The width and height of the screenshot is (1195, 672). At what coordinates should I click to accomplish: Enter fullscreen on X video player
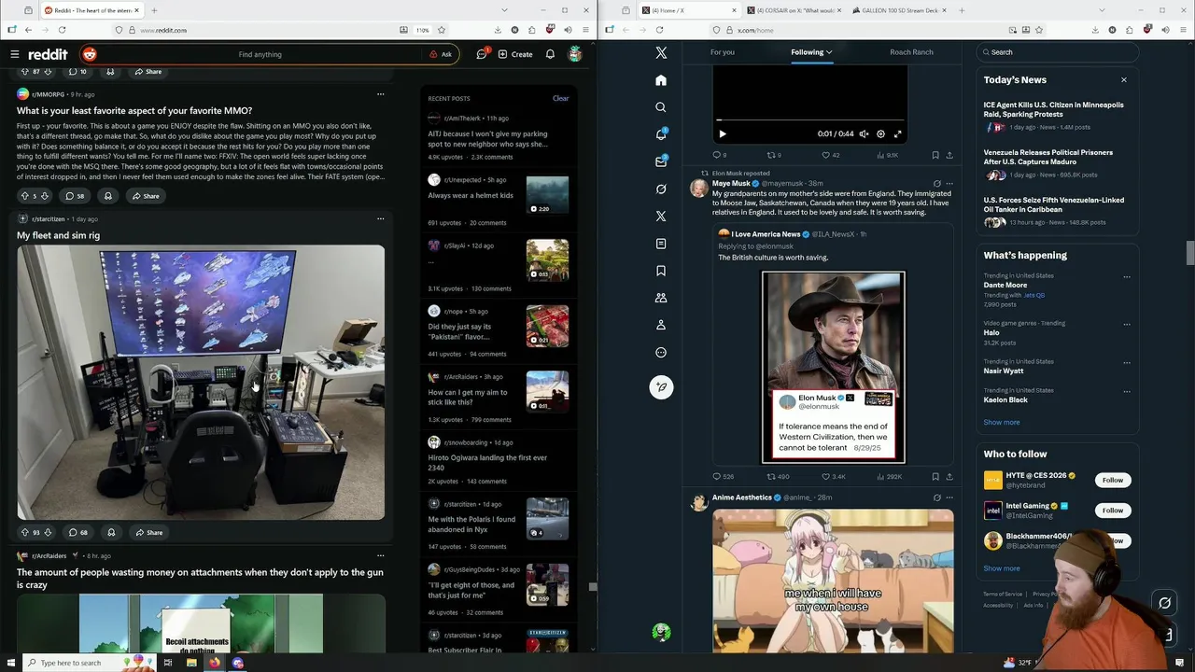[x=898, y=133]
